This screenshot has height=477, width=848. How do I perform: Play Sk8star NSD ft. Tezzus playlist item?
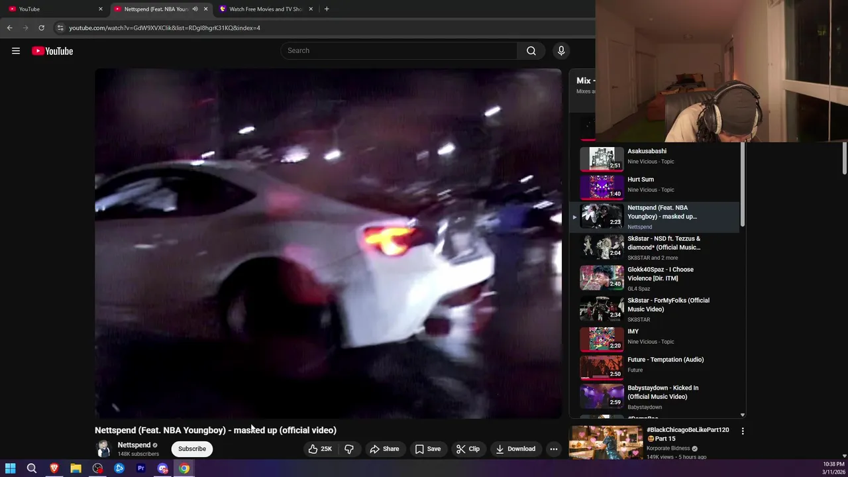tap(656, 248)
